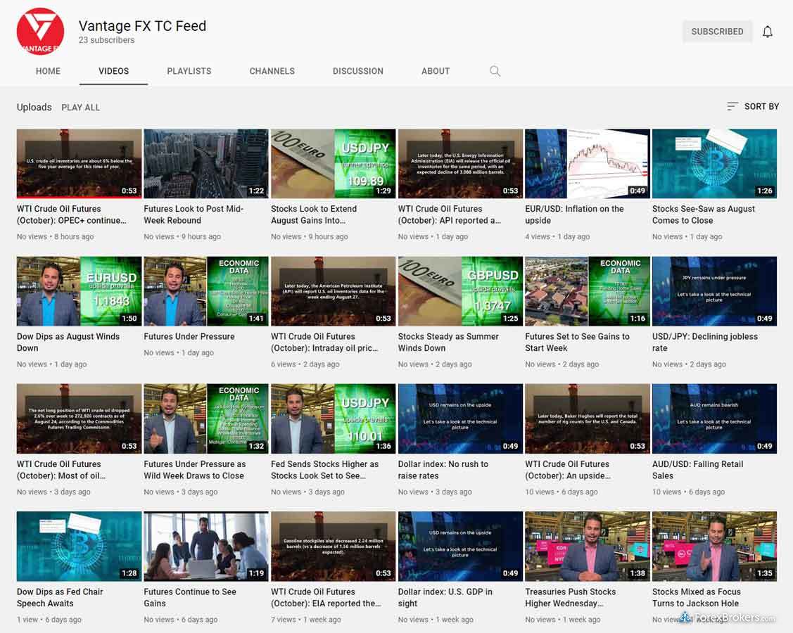
Task: Open 'Futures Look to Post Mid-Week Rebound' title
Action: point(194,215)
